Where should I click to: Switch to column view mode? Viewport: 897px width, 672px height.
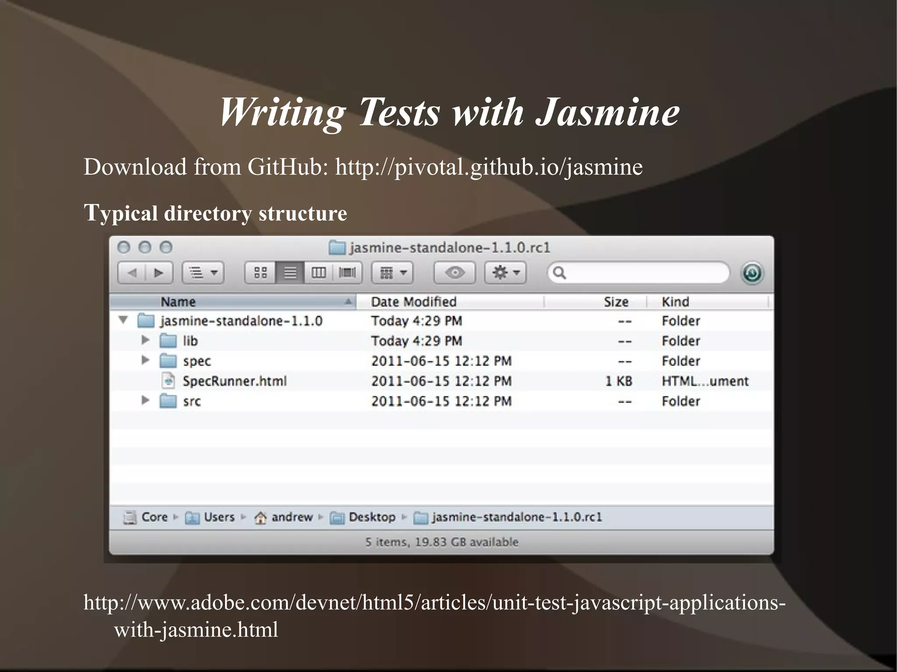click(318, 273)
